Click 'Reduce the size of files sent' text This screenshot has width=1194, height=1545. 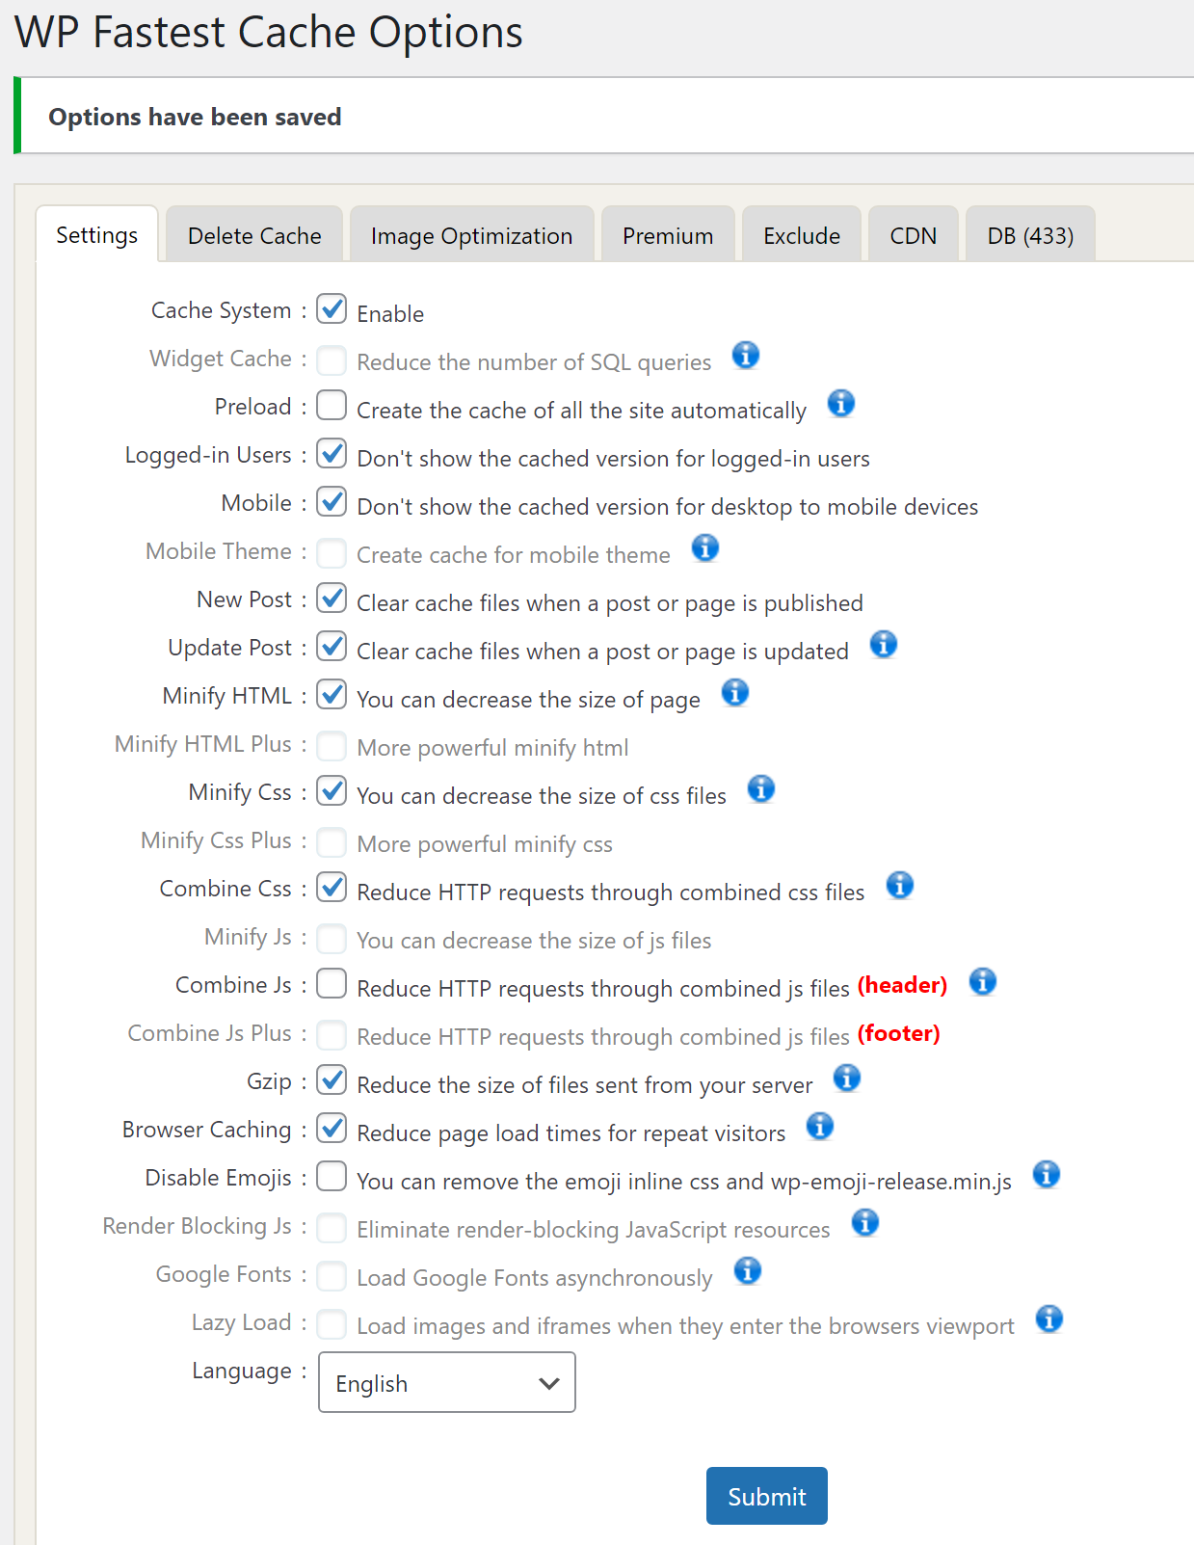pos(584,1085)
